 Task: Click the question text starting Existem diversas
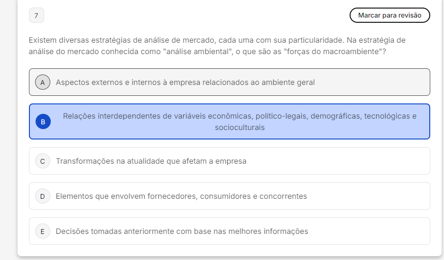[x=217, y=40]
